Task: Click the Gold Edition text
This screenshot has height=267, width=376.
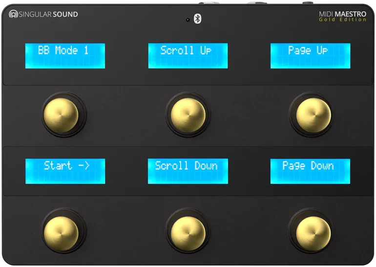Action: point(342,20)
